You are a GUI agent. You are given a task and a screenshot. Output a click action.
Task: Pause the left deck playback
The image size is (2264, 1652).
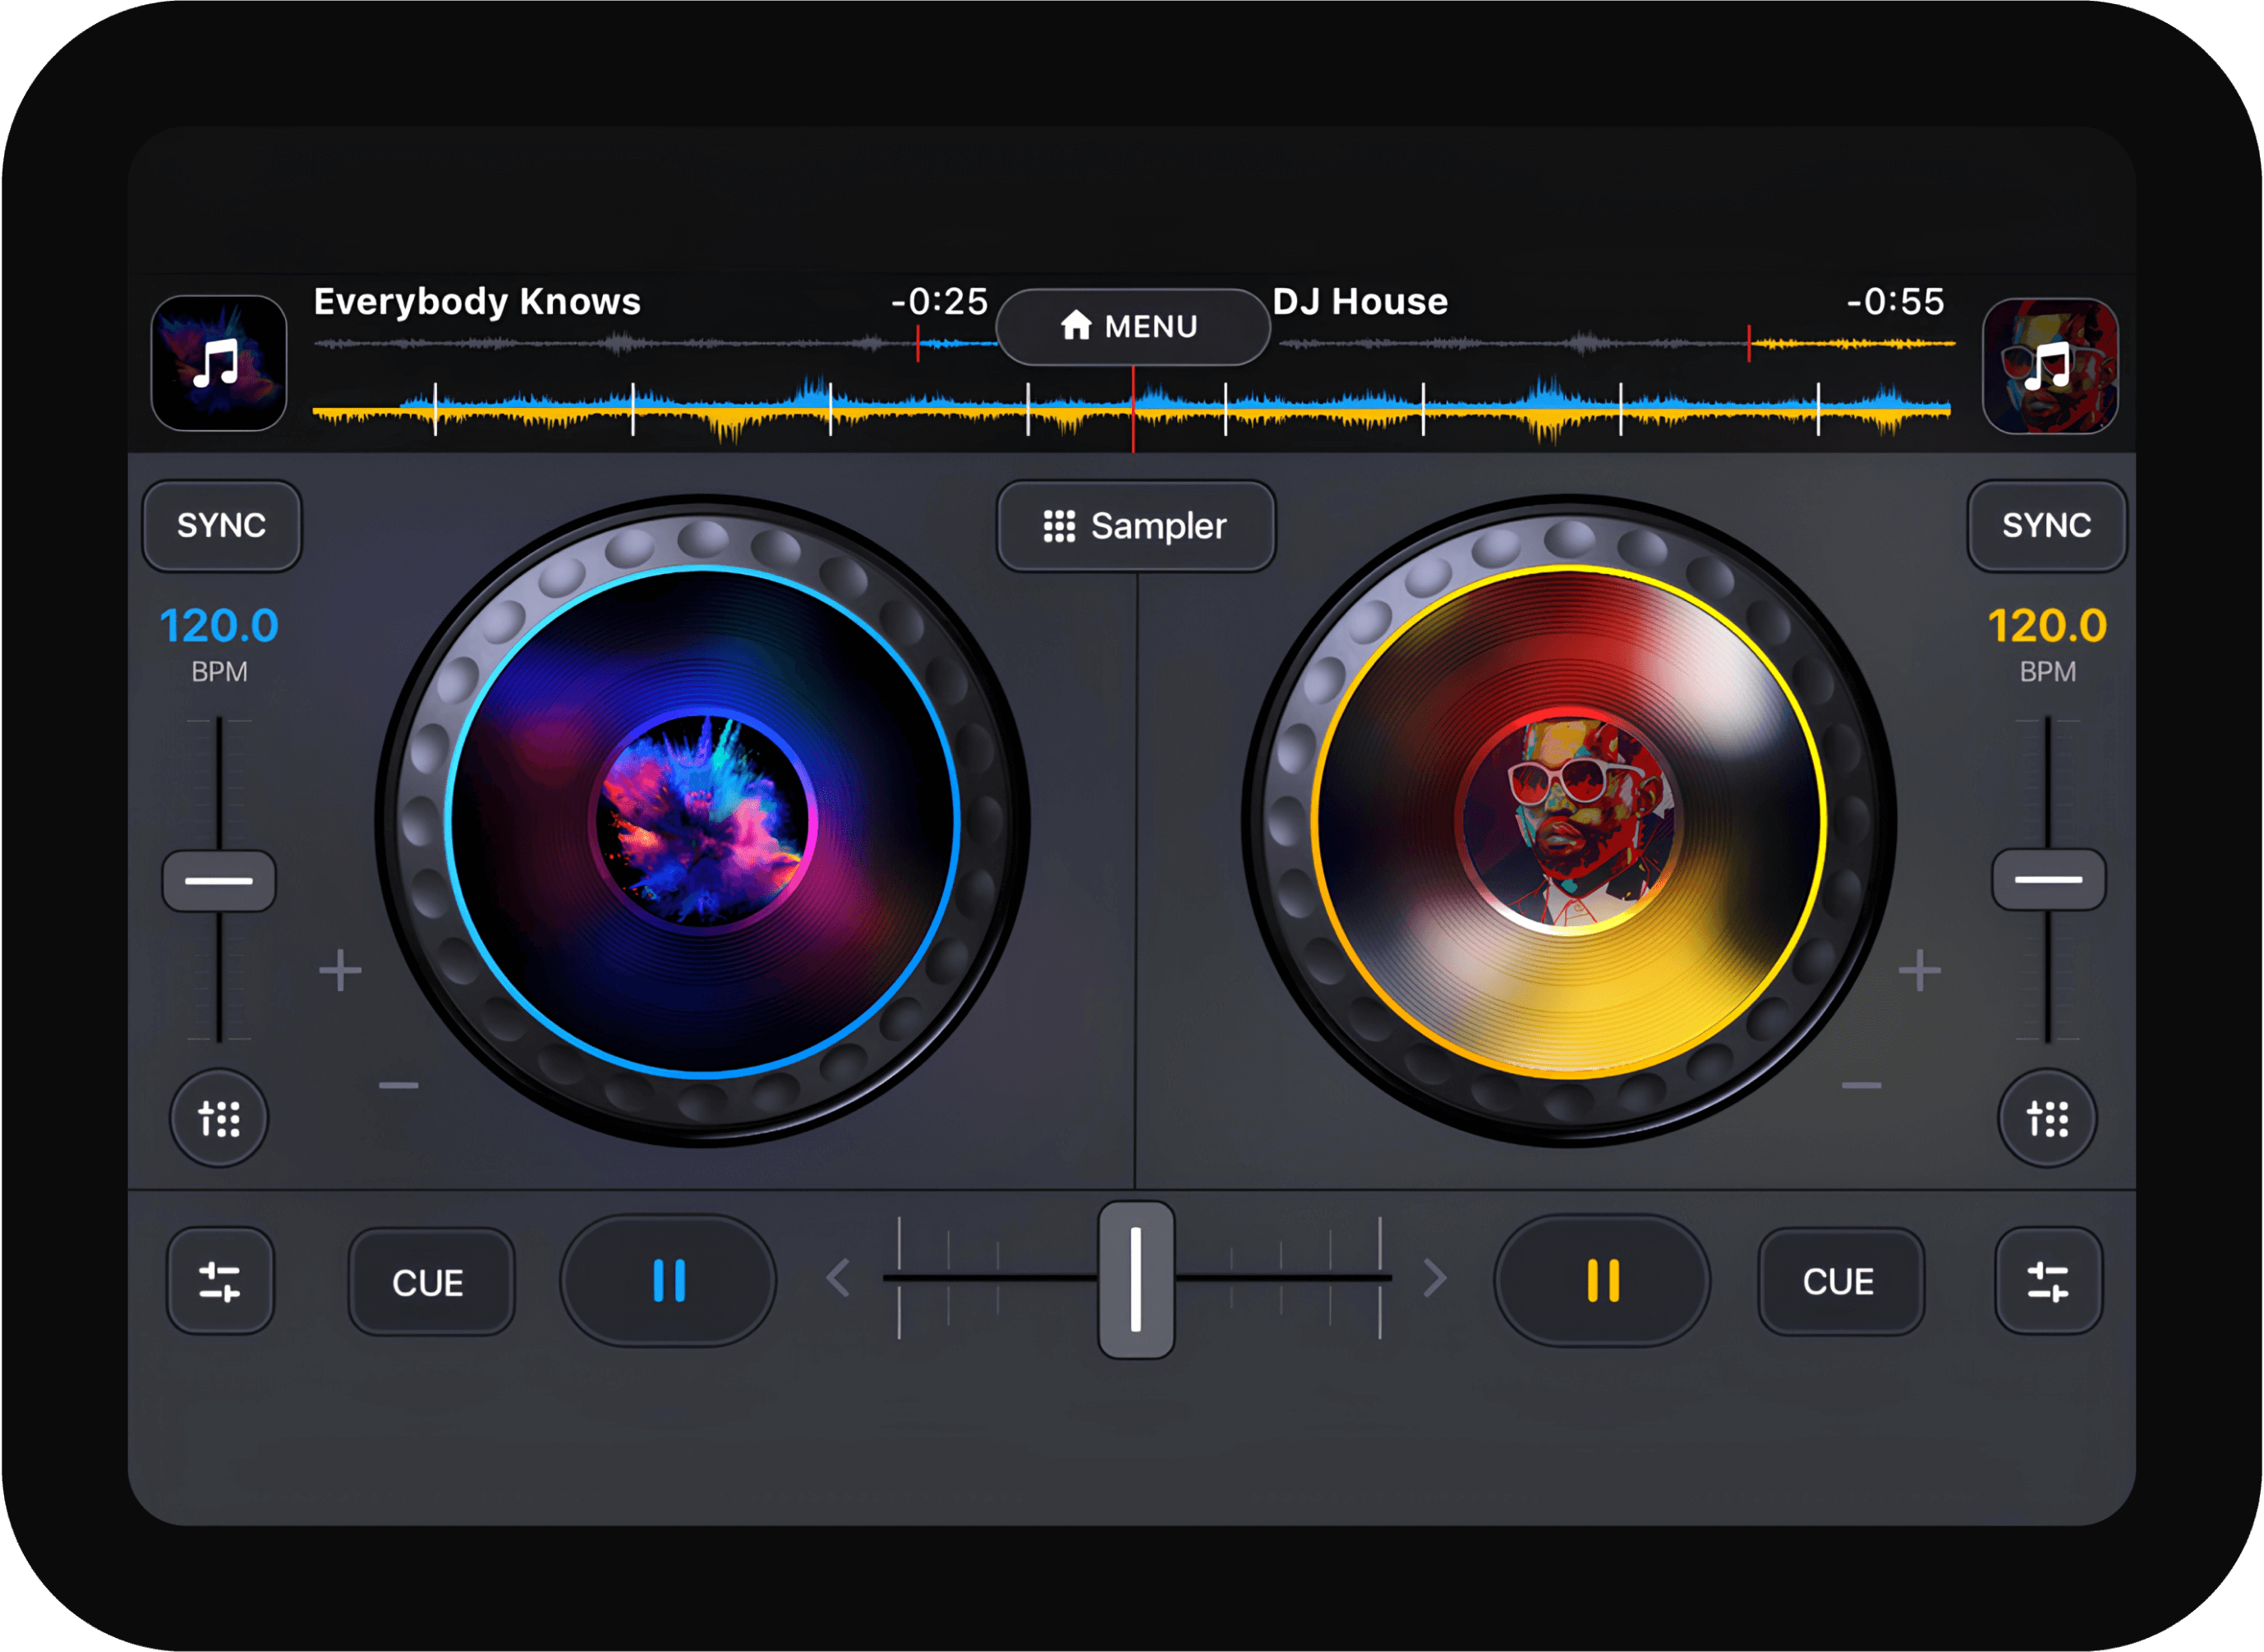point(669,1280)
